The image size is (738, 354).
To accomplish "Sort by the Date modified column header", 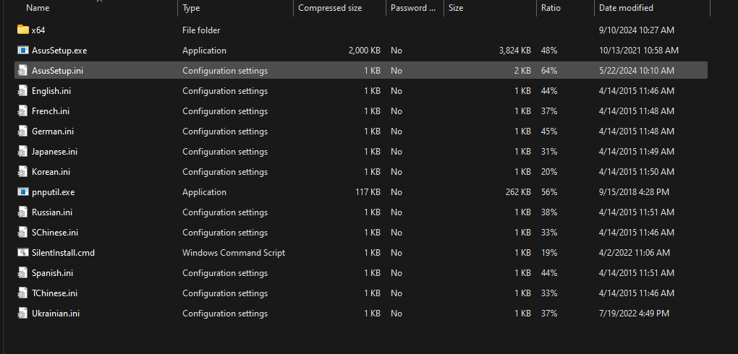I will click(626, 8).
